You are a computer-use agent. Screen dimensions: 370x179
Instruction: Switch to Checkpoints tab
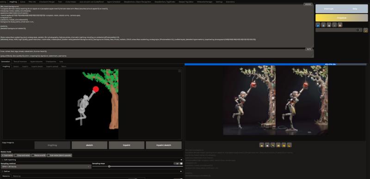[51, 61]
